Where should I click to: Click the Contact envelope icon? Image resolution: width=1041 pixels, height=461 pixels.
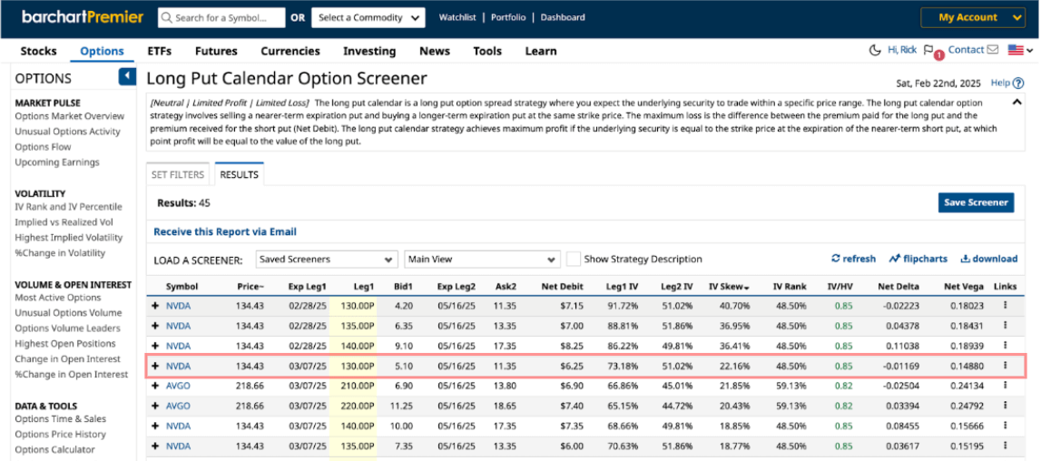click(993, 50)
